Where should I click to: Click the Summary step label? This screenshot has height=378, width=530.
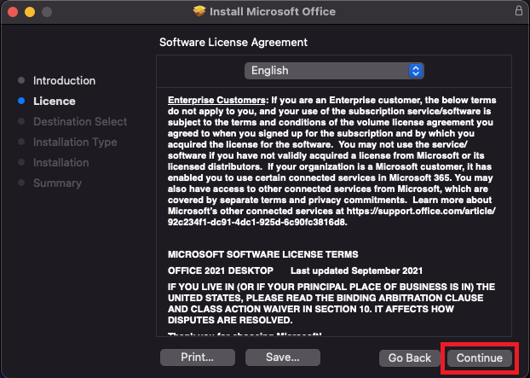57,183
